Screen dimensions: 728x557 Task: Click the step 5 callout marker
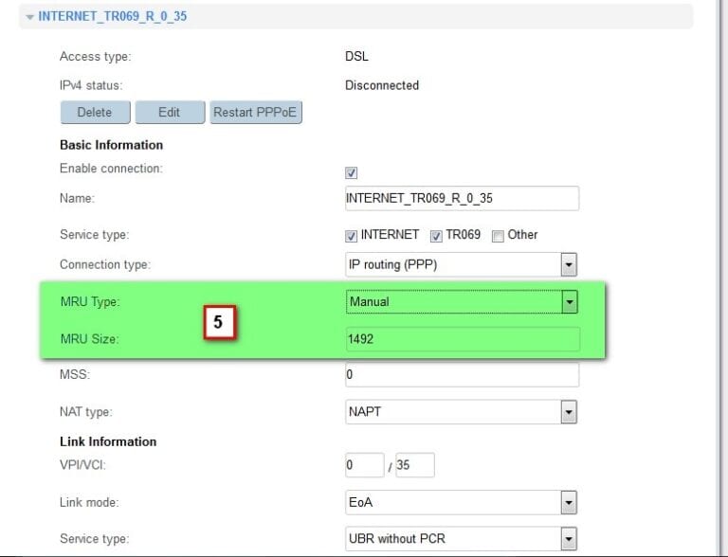coord(218,323)
